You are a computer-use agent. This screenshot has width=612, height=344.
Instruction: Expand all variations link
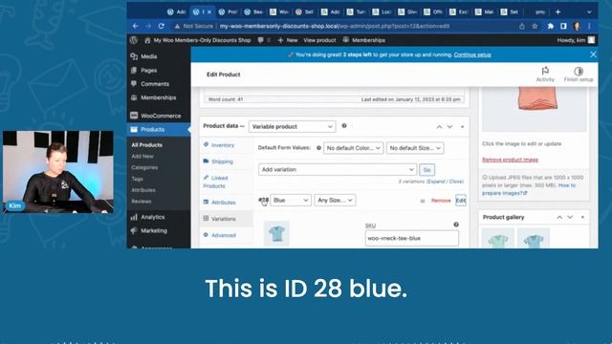click(436, 182)
